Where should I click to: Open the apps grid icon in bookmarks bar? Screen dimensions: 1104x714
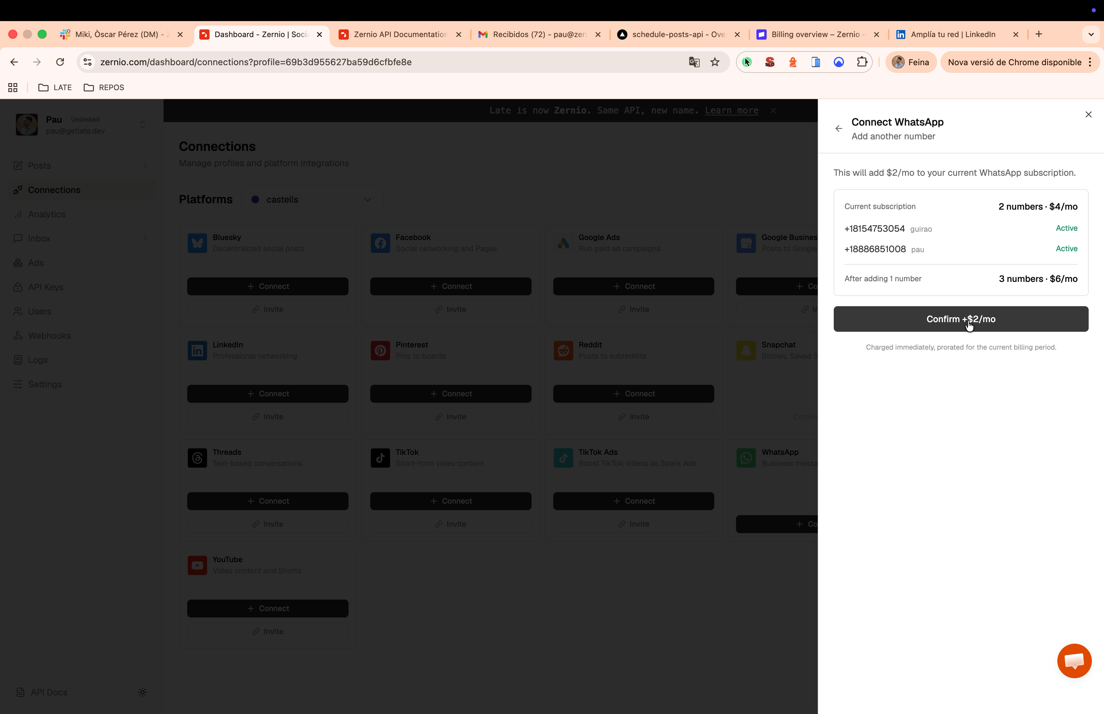coord(13,88)
